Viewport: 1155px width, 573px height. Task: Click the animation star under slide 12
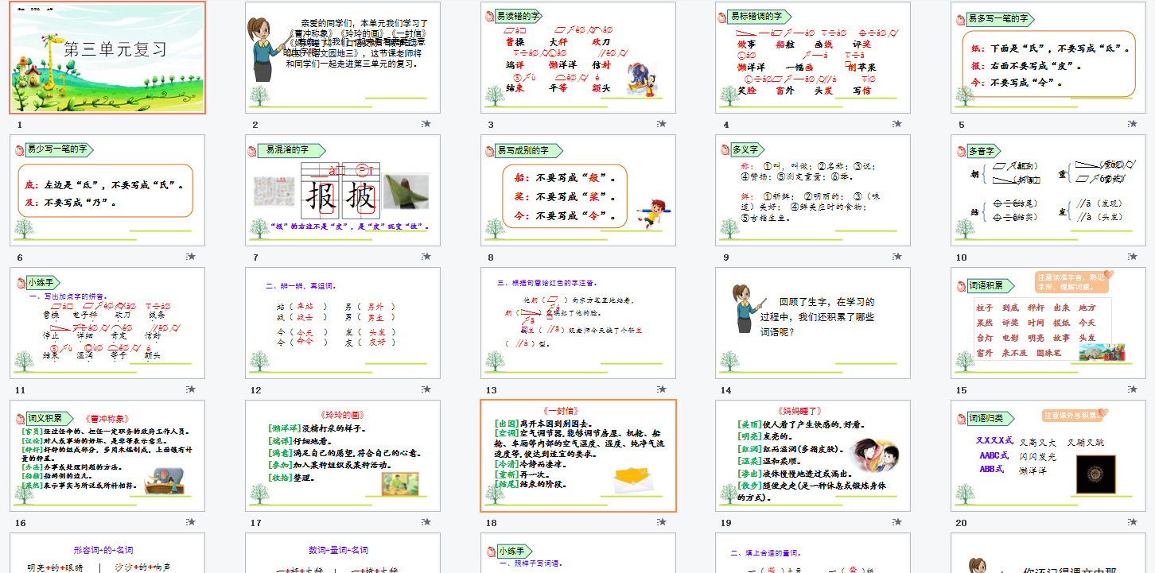426,389
